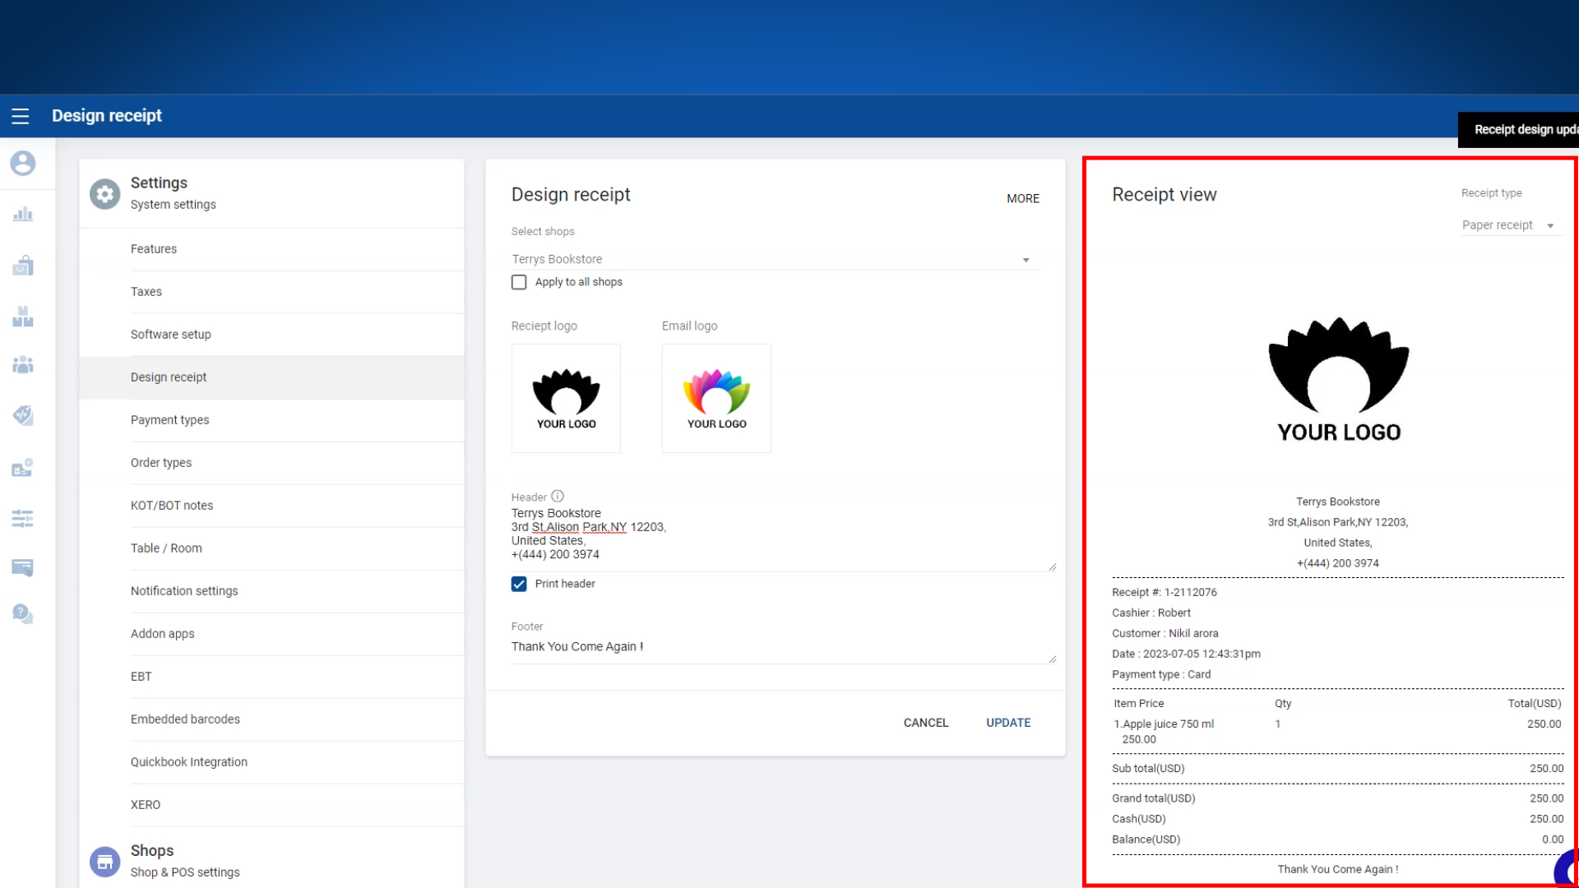
Task: Click the header info circle icon
Action: pos(558,497)
